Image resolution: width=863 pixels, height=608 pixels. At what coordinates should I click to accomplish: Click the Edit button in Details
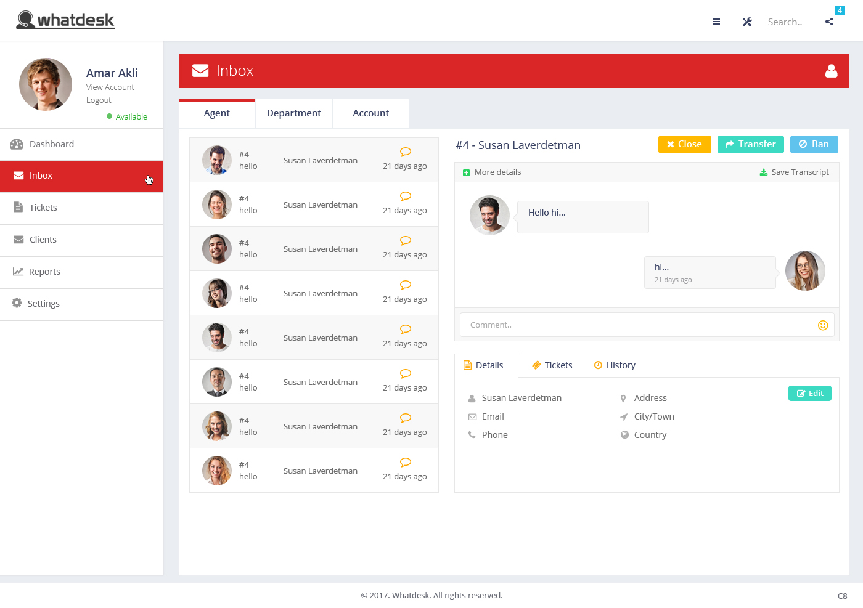[809, 394]
